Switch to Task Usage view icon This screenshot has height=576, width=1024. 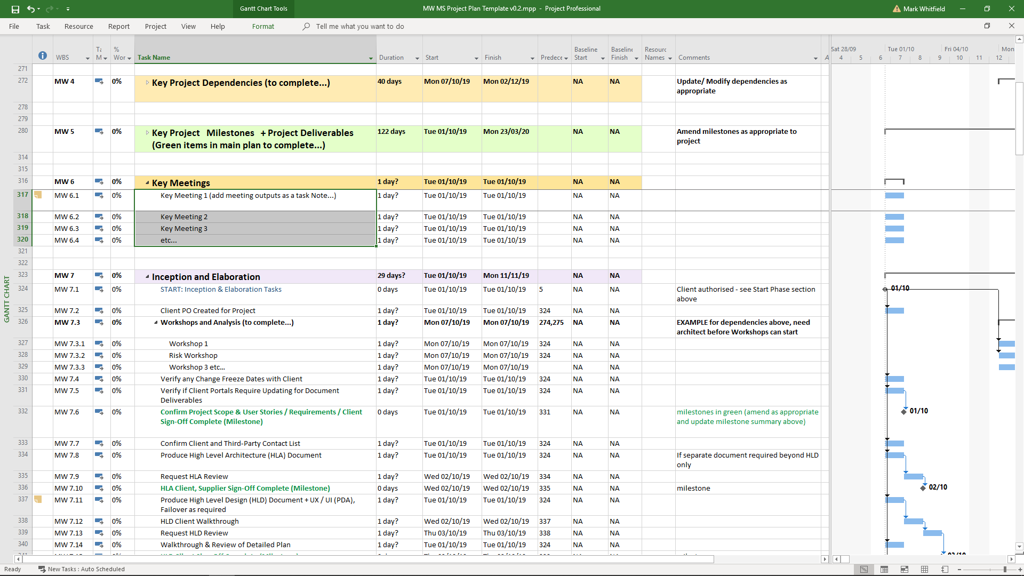(x=884, y=570)
